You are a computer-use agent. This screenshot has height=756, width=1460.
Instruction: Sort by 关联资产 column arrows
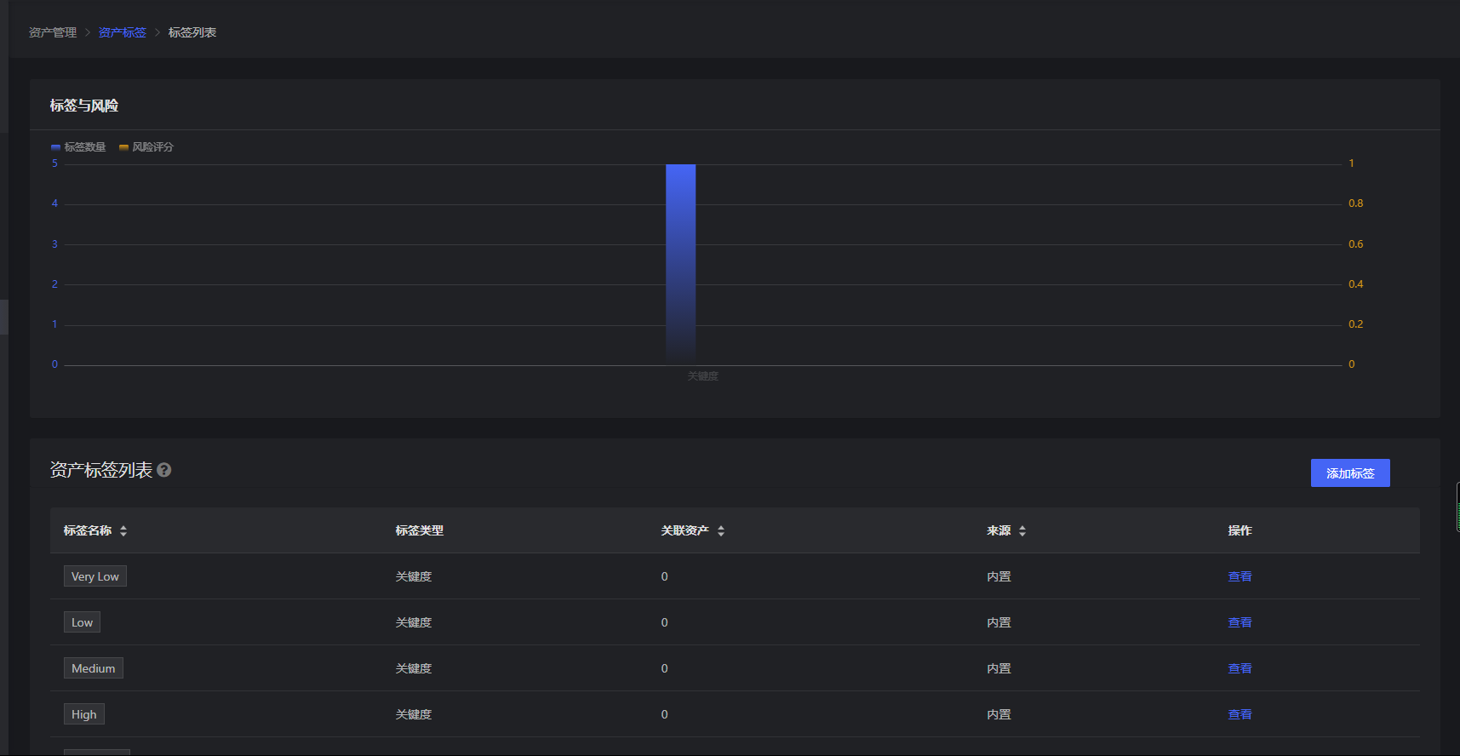click(721, 530)
